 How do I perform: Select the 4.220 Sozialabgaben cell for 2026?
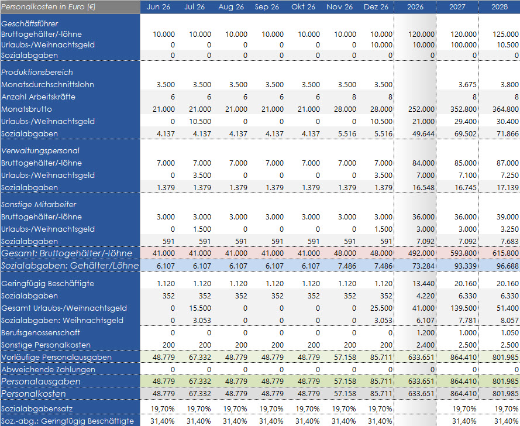(425, 296)
